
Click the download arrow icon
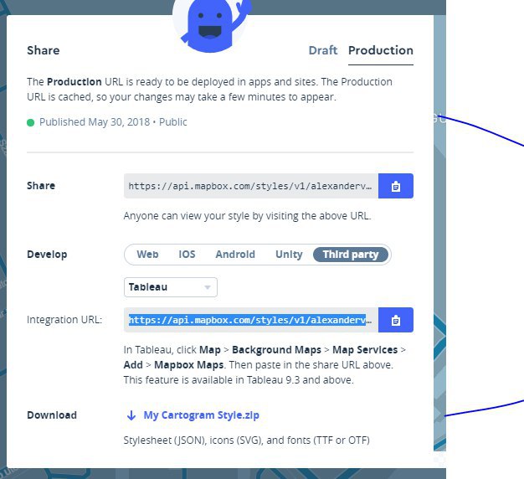(x=131, y=415)
